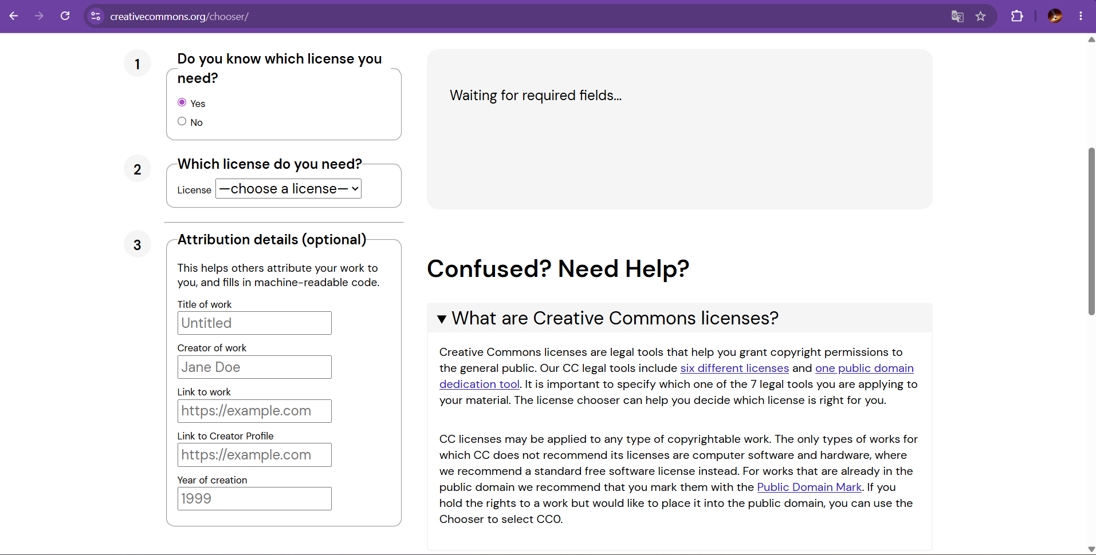Follow the Public Domain Mark link

click(x=809, y=487)
